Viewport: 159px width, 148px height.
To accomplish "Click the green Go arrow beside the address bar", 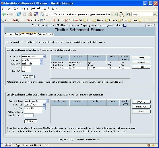I will [x=116, y=14].
